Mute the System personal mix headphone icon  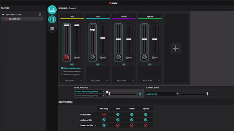coord(144,57)
